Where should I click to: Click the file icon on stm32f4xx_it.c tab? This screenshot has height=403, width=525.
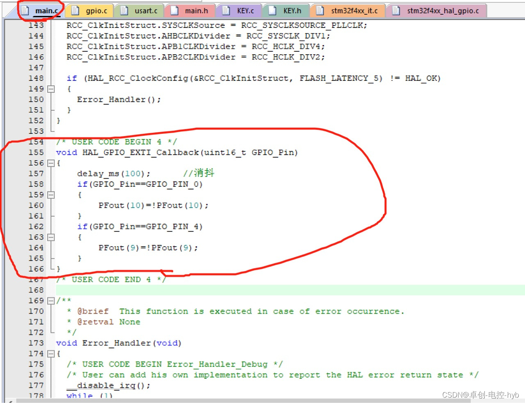(x=320, y=11)
